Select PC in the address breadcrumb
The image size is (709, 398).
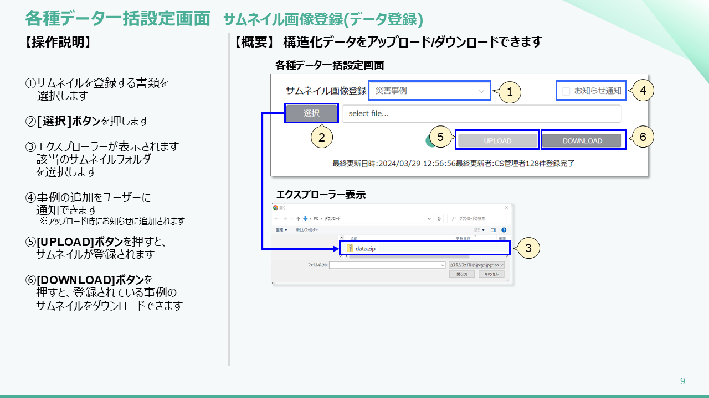click(316, 218)
